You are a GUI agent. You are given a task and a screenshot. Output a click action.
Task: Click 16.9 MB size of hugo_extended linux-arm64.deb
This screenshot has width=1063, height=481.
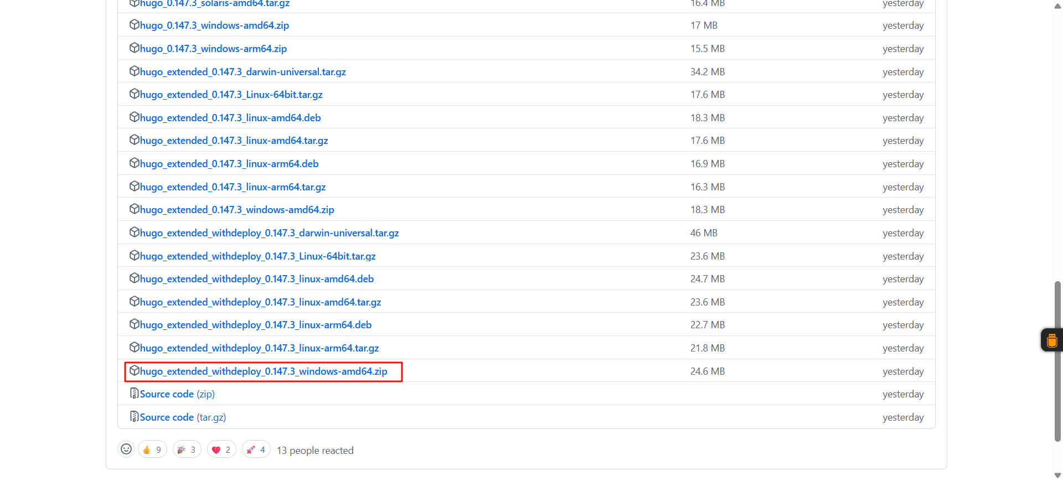tap(708, 164)
